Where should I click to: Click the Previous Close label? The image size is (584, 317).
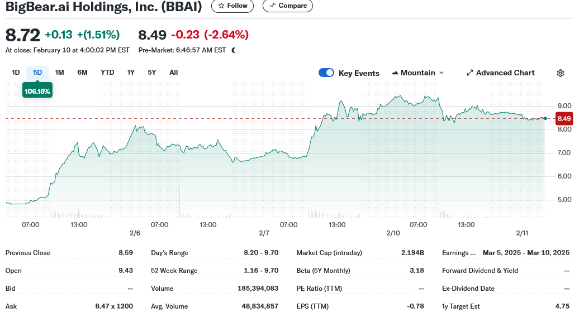[27, 253]
